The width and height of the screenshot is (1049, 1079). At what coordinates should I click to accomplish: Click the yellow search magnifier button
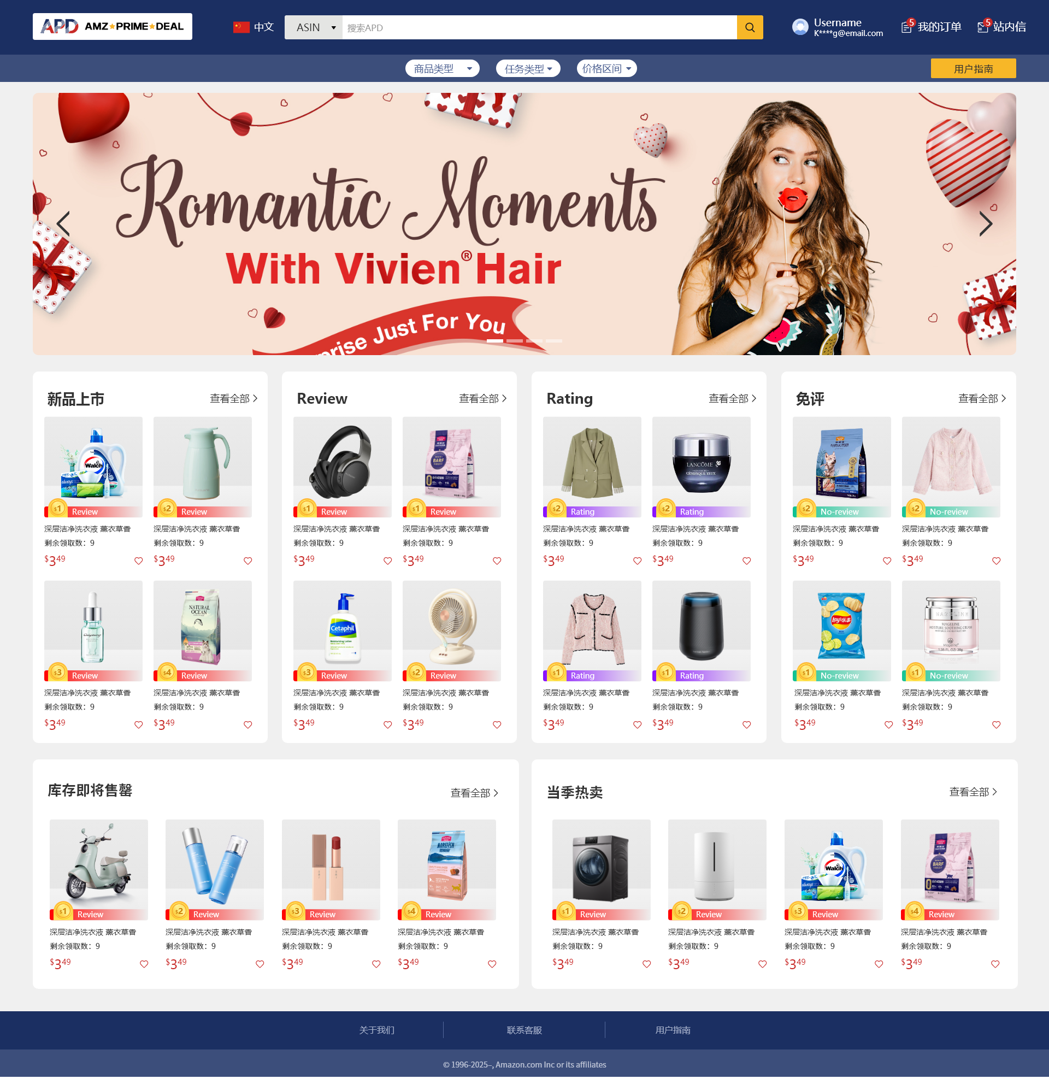[x=750, y=27]
